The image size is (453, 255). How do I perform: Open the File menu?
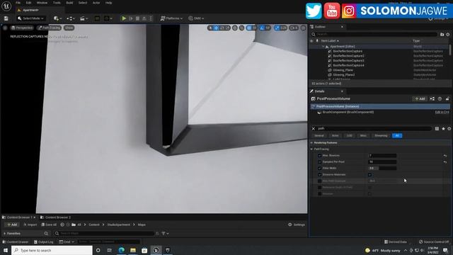18,3
